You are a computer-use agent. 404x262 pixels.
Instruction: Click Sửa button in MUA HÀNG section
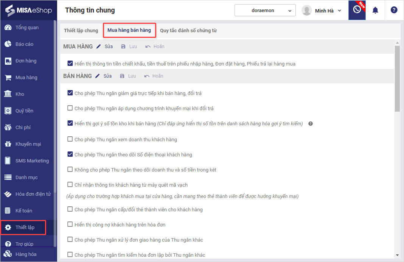[104, 47]
